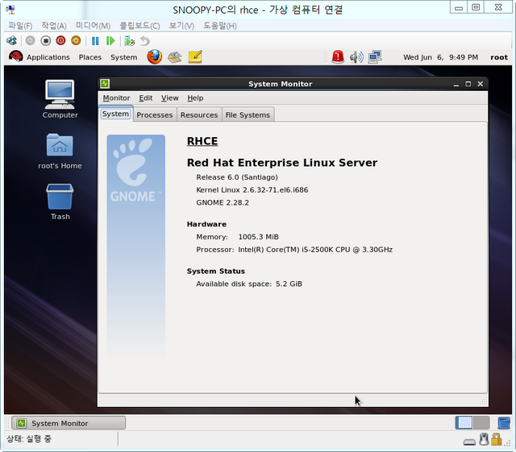Click the network connection tray icon
The image size is (516, 452).
point(375,57)
